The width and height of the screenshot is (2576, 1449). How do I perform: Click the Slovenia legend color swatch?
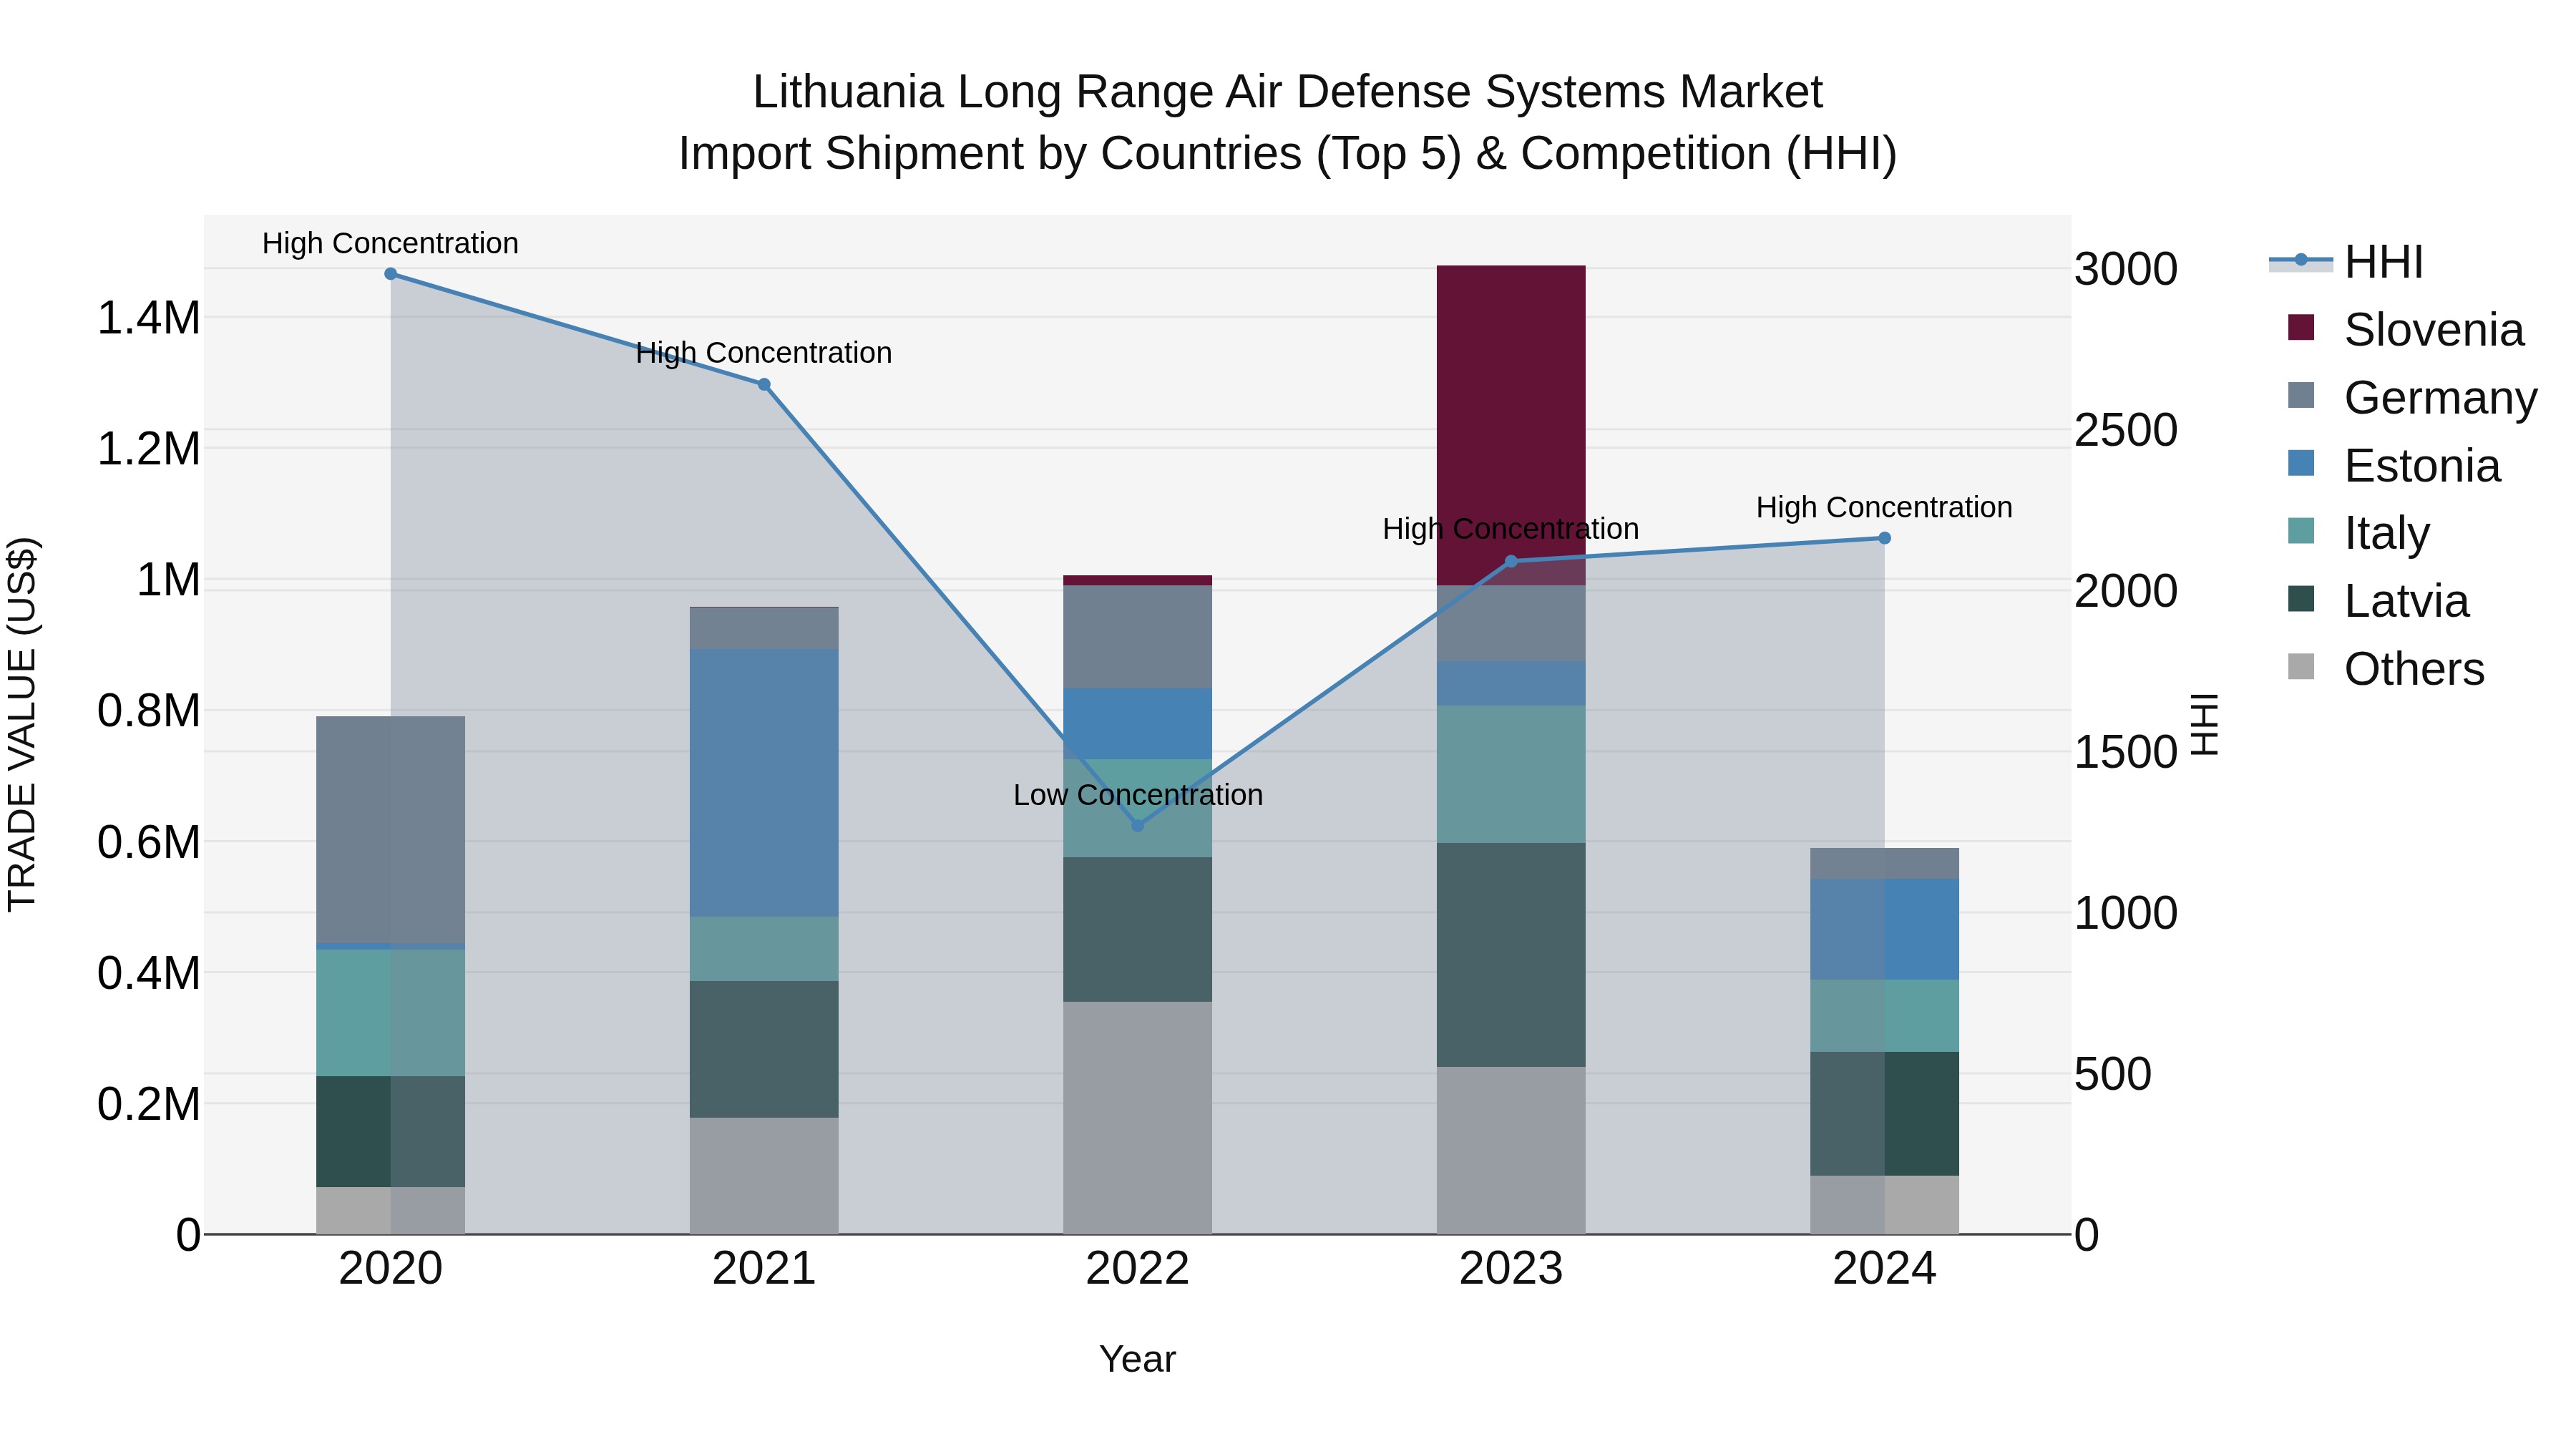click(x=2301, y=328)
